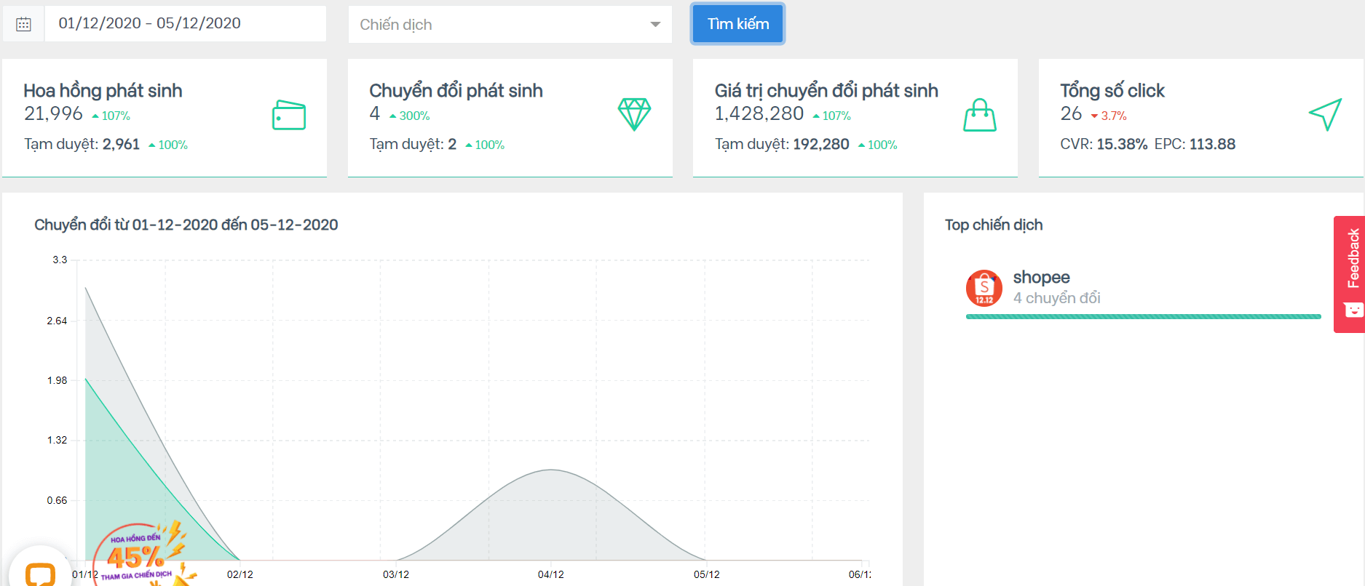Open the date range field 01/12/2020 - 05/12/2020
This screenshot has width=1365, height=586.
(186, 23)
